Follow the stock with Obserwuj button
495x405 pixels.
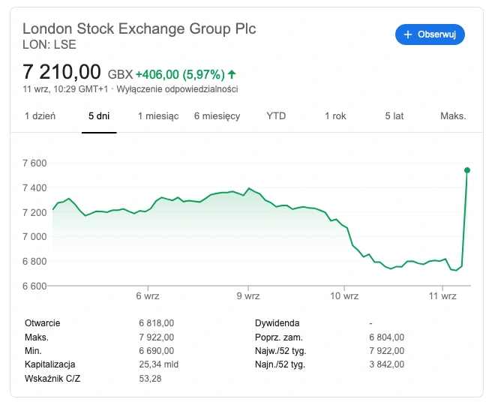(430, 34)
